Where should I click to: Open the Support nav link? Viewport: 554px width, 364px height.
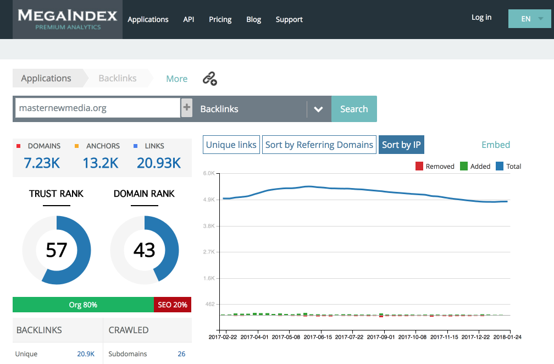pos(289,19)
